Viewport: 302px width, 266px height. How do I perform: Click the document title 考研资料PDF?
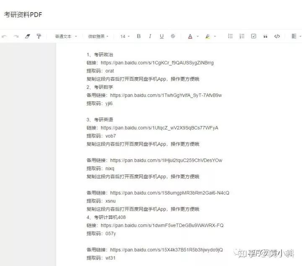click(x=23, y=15)
